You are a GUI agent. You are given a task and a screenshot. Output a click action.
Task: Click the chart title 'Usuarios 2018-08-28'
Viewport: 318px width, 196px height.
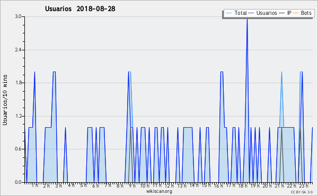(x=80, y=8)
